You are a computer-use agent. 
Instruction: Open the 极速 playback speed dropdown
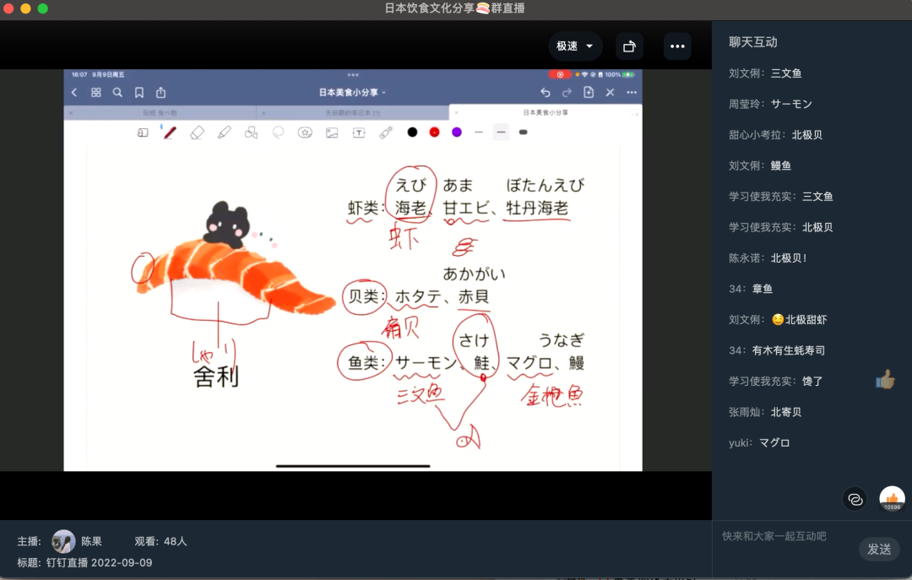coord(576,46)
